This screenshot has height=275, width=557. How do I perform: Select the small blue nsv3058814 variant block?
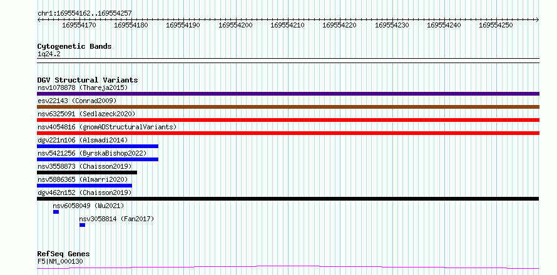[83, 225]
